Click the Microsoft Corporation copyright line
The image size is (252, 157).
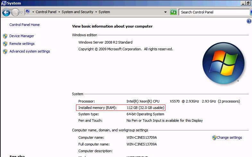tap(126, 49)
